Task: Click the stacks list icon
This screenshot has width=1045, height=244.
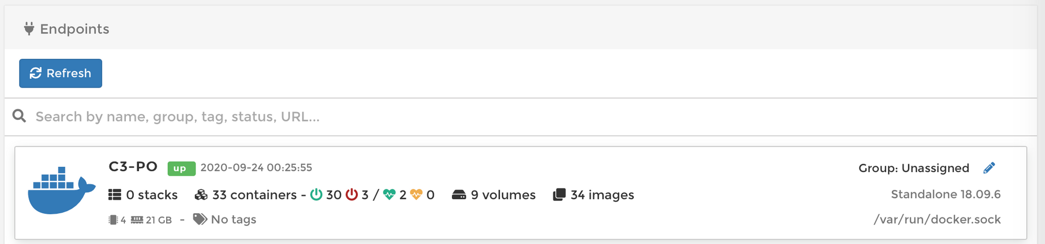Action: pos(114,195)
